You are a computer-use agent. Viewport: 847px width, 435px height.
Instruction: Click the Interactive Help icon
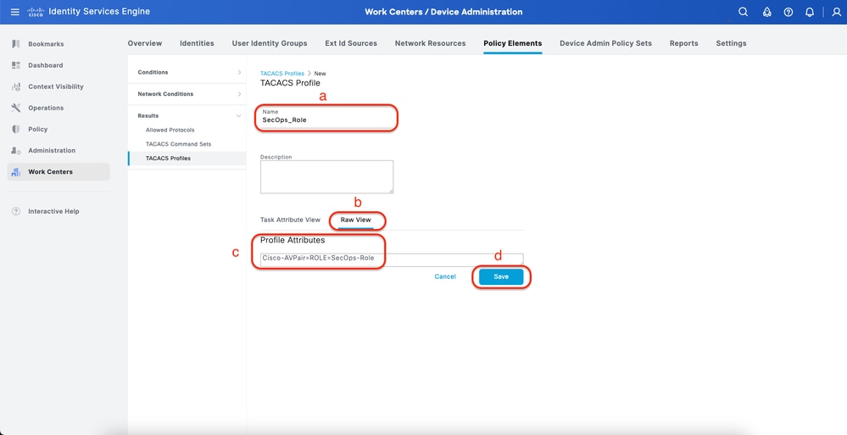click(15, 211)
